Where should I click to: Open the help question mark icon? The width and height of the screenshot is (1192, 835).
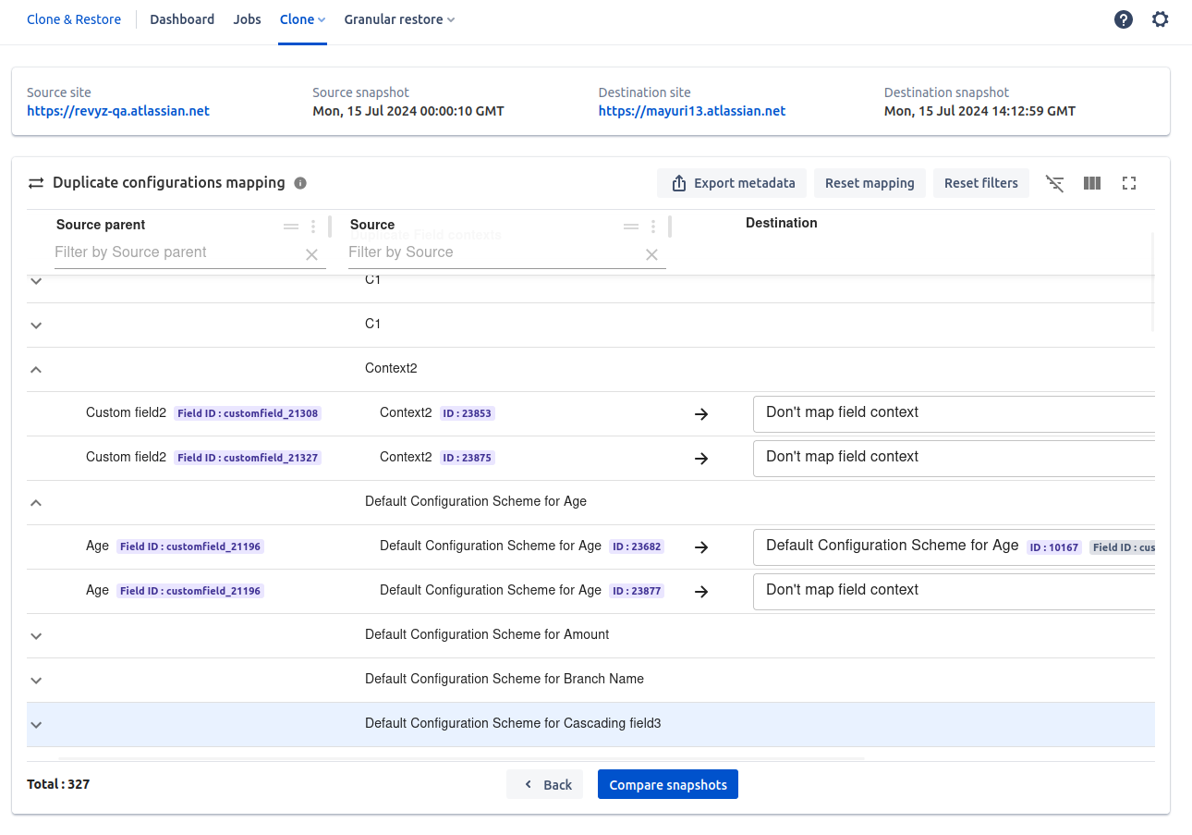(1123, 19)
